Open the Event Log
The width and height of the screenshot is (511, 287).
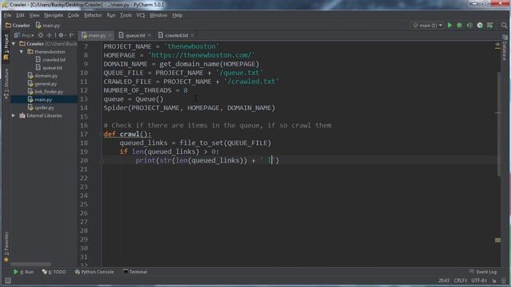pos(483,272)
